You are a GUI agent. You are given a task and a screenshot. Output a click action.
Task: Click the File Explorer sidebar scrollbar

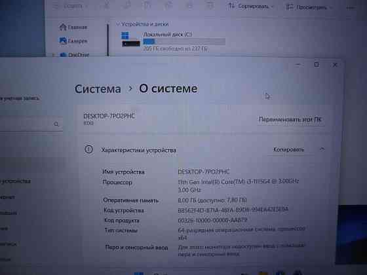click(x=107, y=40)
